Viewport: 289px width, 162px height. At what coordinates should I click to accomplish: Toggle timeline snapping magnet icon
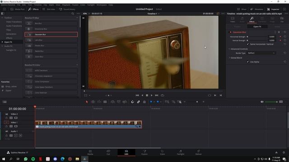click(x=132, y=102)
